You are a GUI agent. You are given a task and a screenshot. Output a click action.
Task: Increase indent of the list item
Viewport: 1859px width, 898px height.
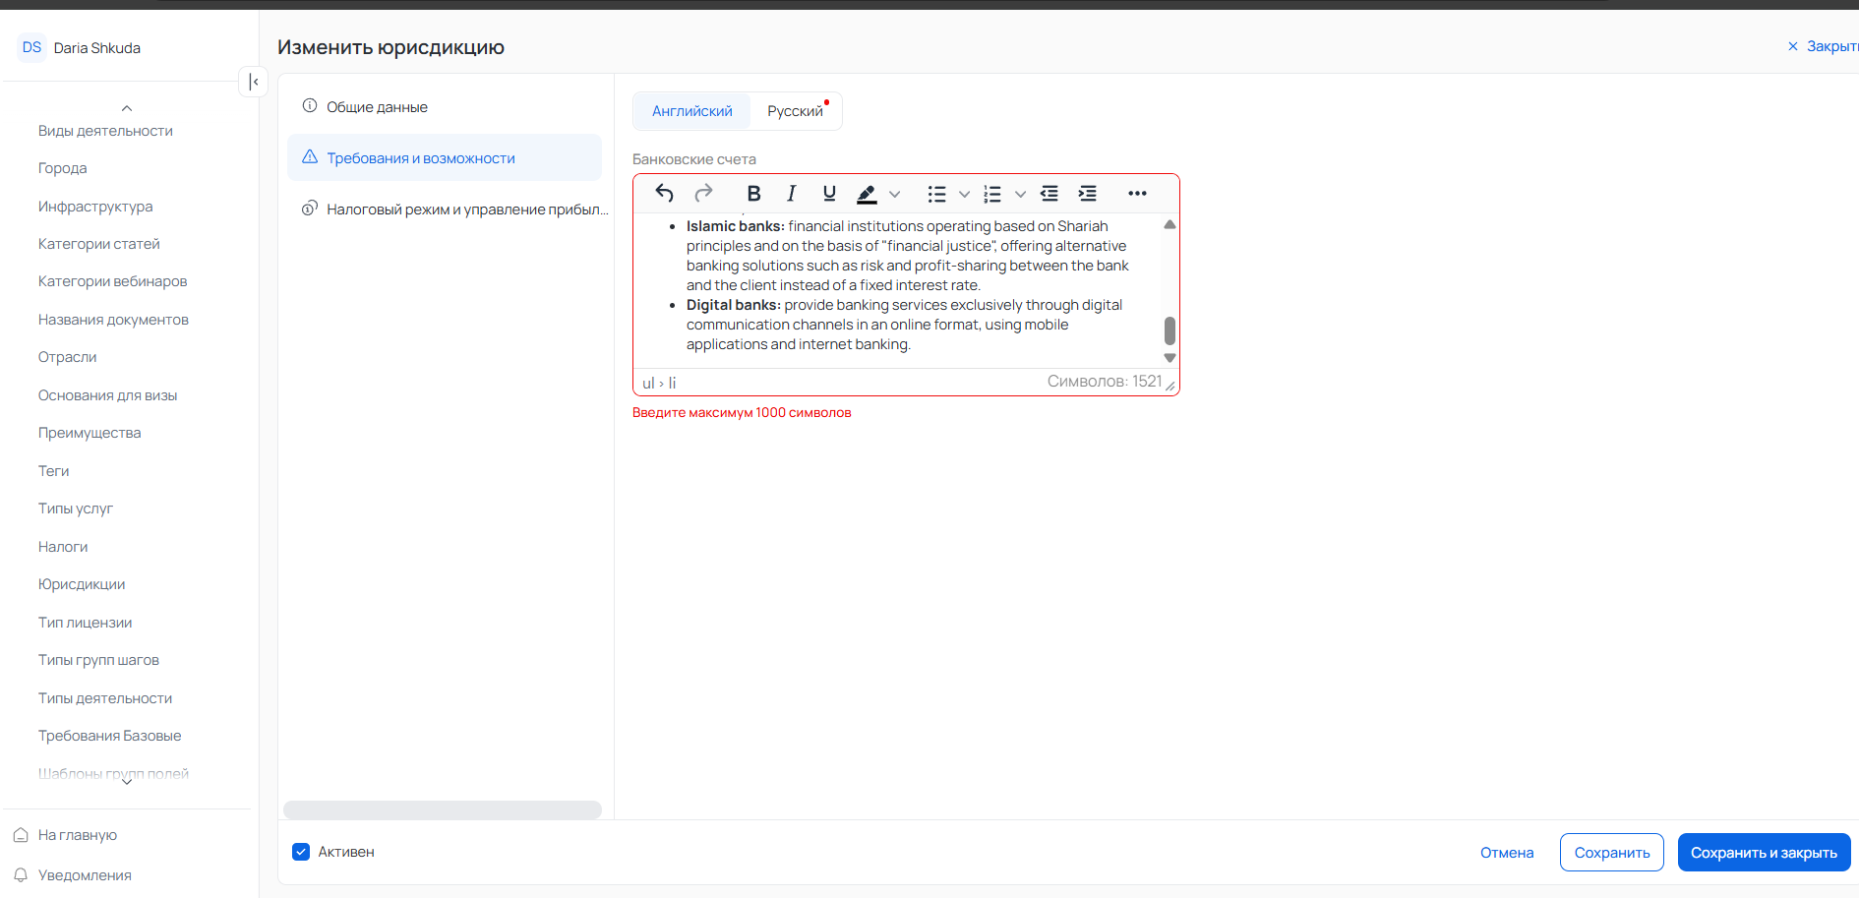point(1087,194)
